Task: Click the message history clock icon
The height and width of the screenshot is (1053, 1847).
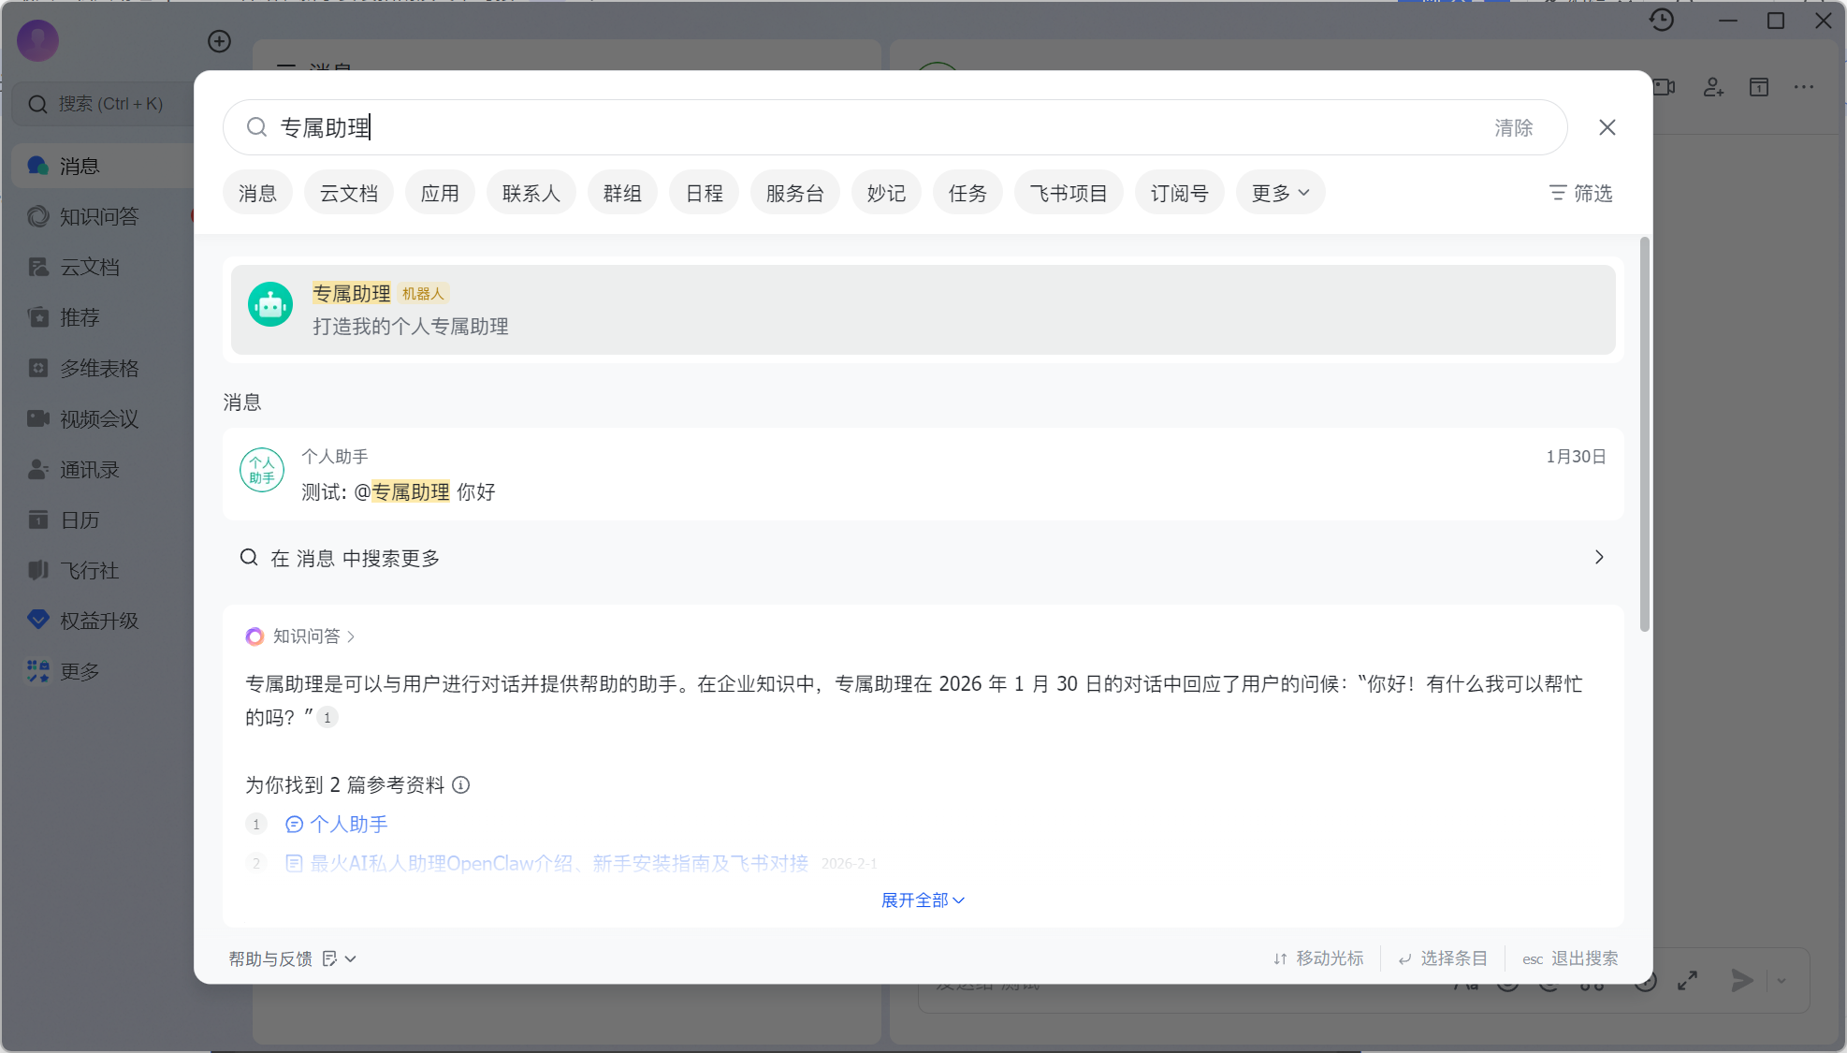Action: [x=1663, y=20]
